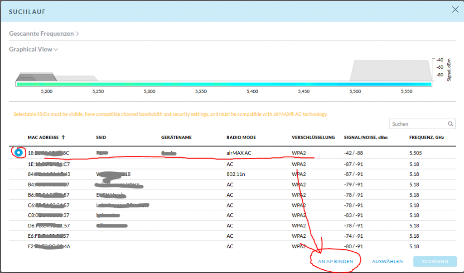Click the frequency value 5.505
This screenshot has width=464, height=273.
click(x=416, y=153)
